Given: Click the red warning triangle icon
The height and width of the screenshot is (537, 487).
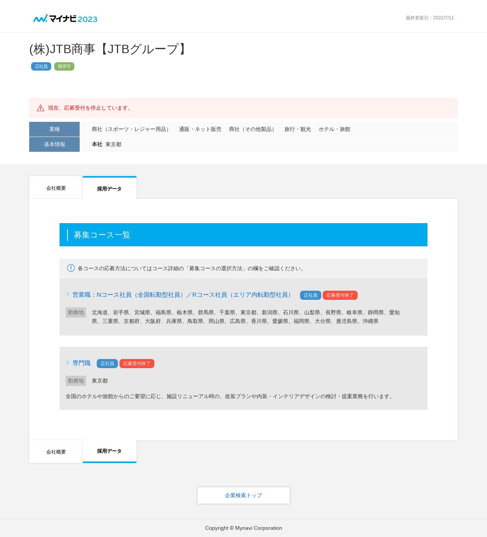Looking at the screenshot, I should [41, 108].
